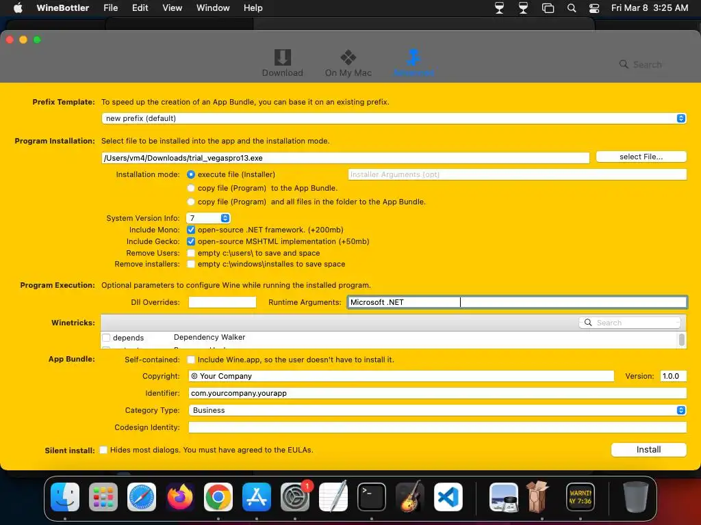Screen dimensions: 701x525
Task: Launch Visual Studio Code from the dock
Action: 448,497
